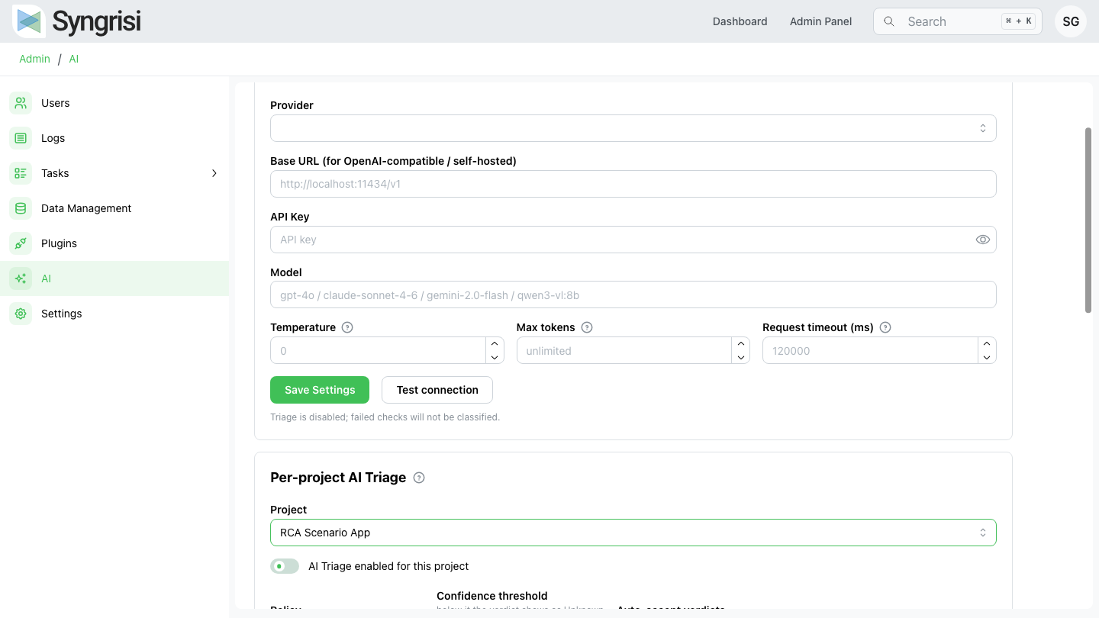Click the Save Settings button
This screenshot has width=1099, height=618.
pos(320,390)
